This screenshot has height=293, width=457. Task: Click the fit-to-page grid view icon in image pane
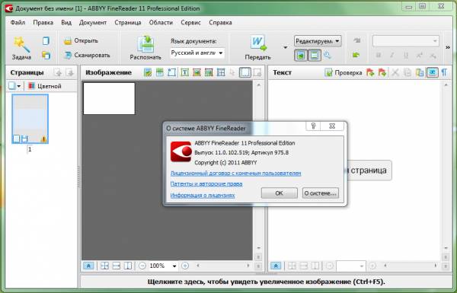[x=104, y=266]
